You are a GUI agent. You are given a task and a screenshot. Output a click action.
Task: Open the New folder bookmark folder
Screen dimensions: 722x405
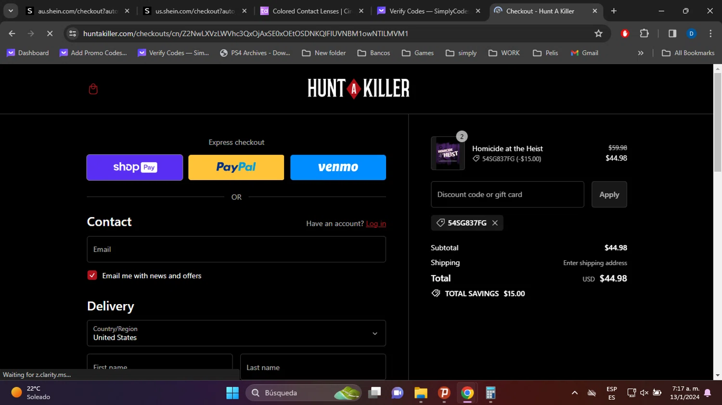pos(324,53)
